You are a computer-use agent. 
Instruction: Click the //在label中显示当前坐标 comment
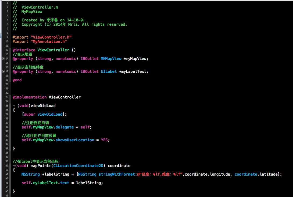(35, 161)
